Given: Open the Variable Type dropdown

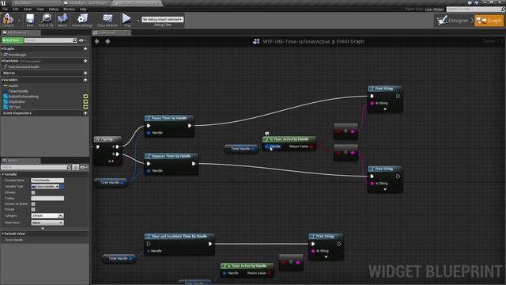Looking at the screenshot, I should tap(45, 187).
